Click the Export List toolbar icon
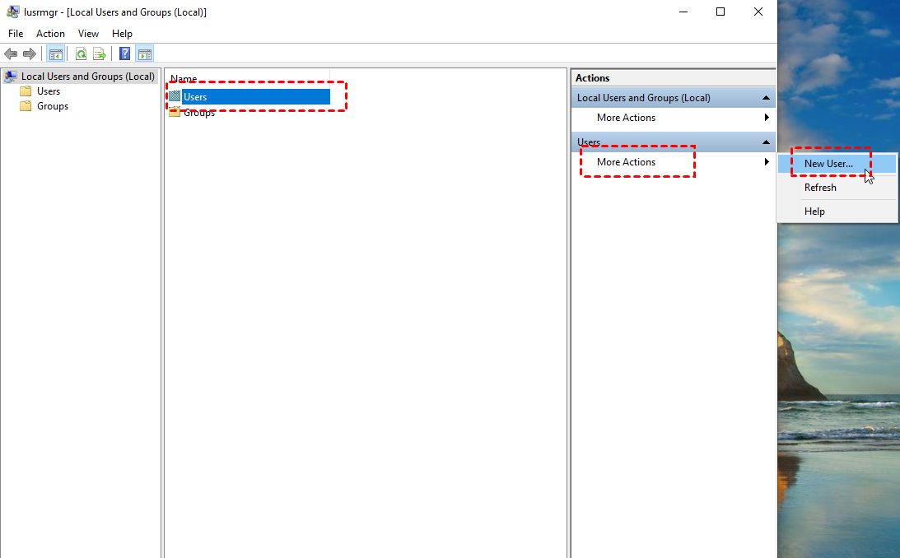 click(100, 54)
